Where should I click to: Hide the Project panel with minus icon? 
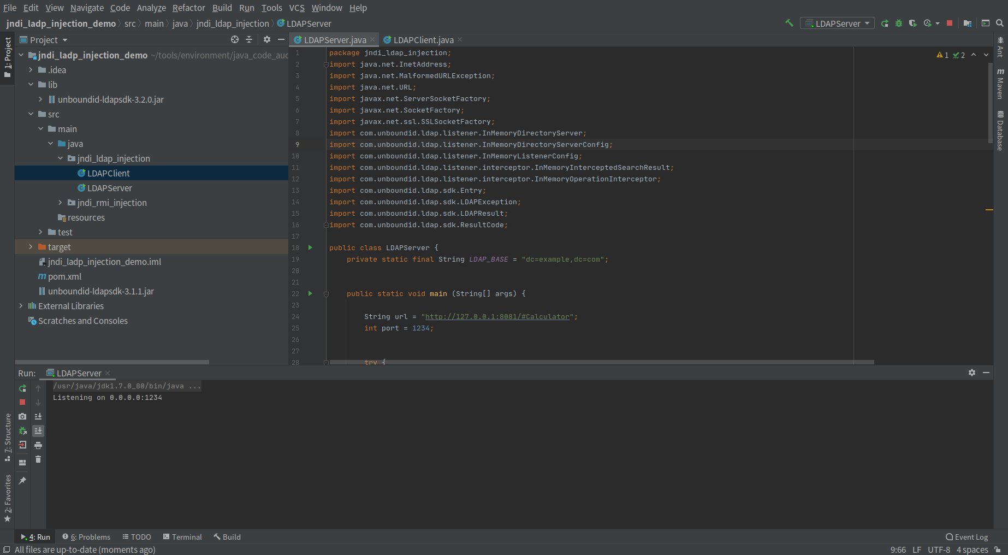tap(281, 39)
